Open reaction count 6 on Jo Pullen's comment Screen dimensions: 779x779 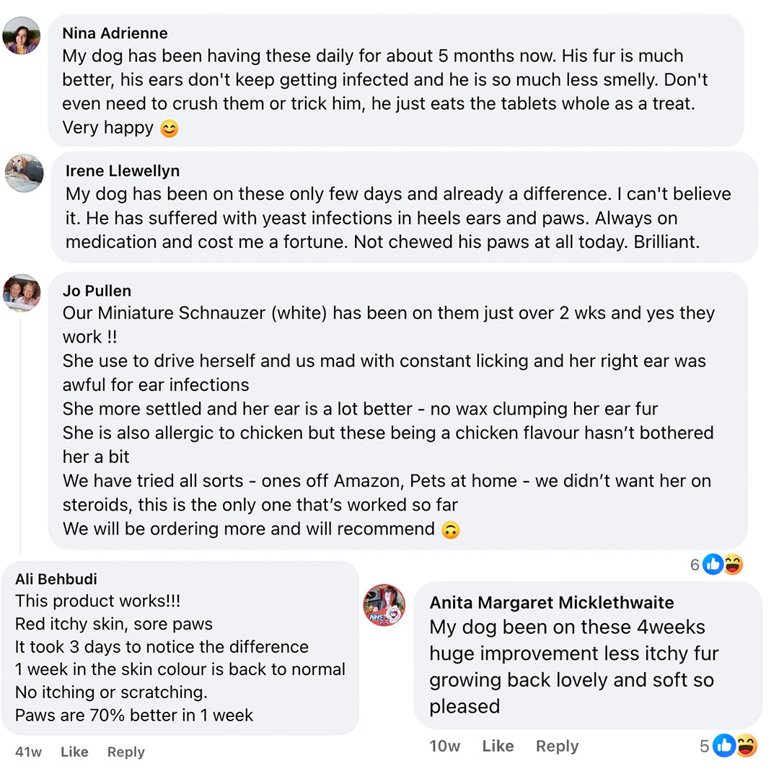tap(695, 565)
